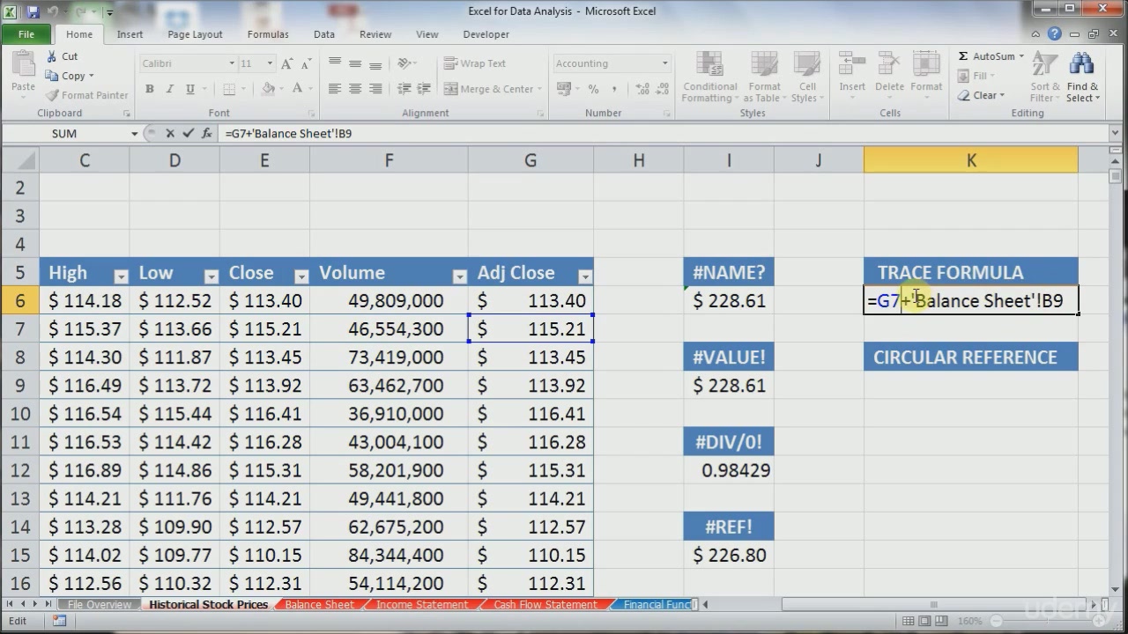Open the Volume column filter dropdown
This screenshot has height=634, width=1128.
459,276
